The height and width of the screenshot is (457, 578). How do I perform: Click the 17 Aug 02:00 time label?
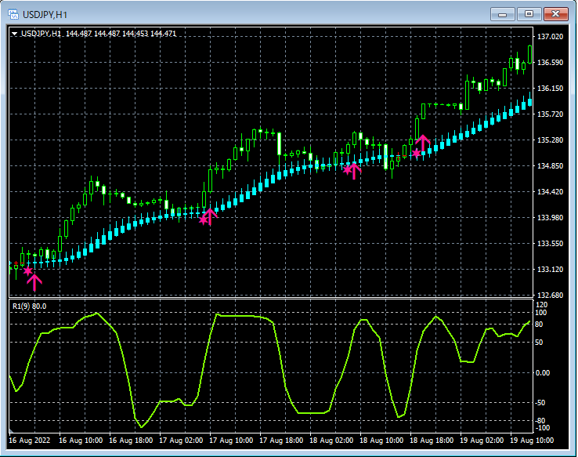click(181, 441)
